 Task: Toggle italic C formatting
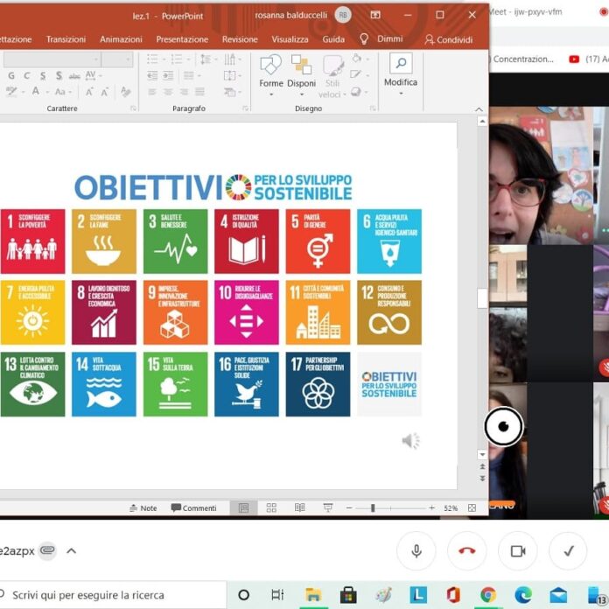point(26,76)
